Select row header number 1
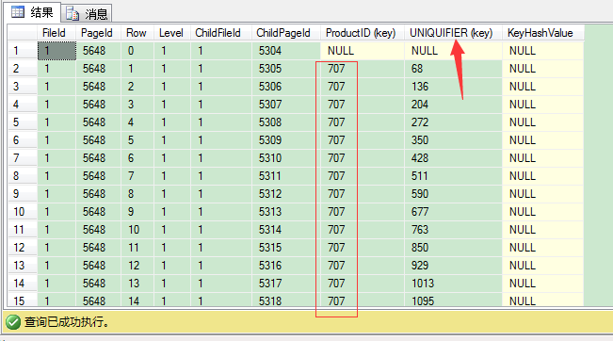613x341 pixels. tap(23, 51)
